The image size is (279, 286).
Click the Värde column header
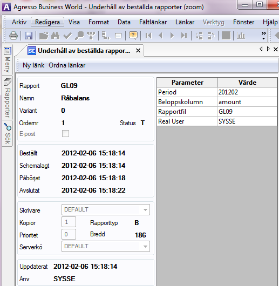(x=247, y=83)
